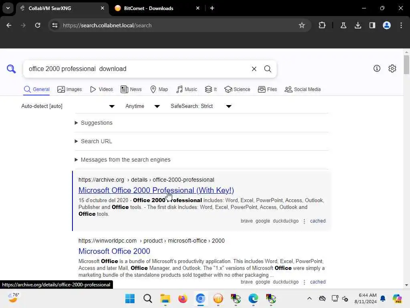Switch to Map search category
This screenshot has height=308, width=410.
point(159,89)
